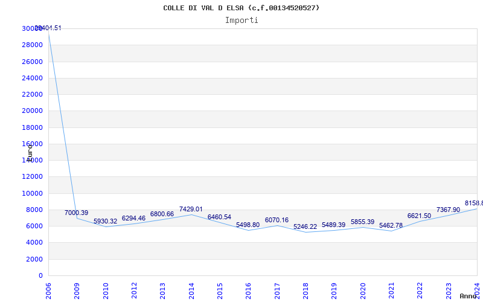The image size is (483, 302).
Task: Select the 5246.22 data label
Action: (x=305, y=227)
